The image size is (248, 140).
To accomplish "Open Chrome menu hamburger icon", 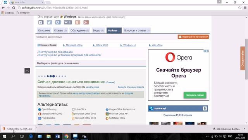I will pos(245,8).
